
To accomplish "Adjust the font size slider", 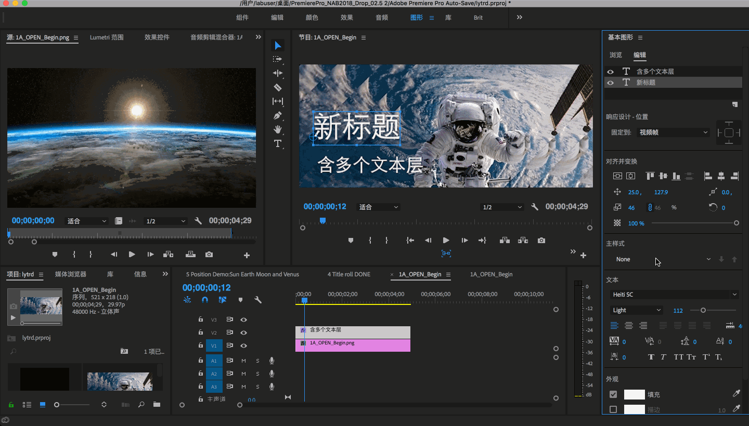I will [x=703, y=310].
